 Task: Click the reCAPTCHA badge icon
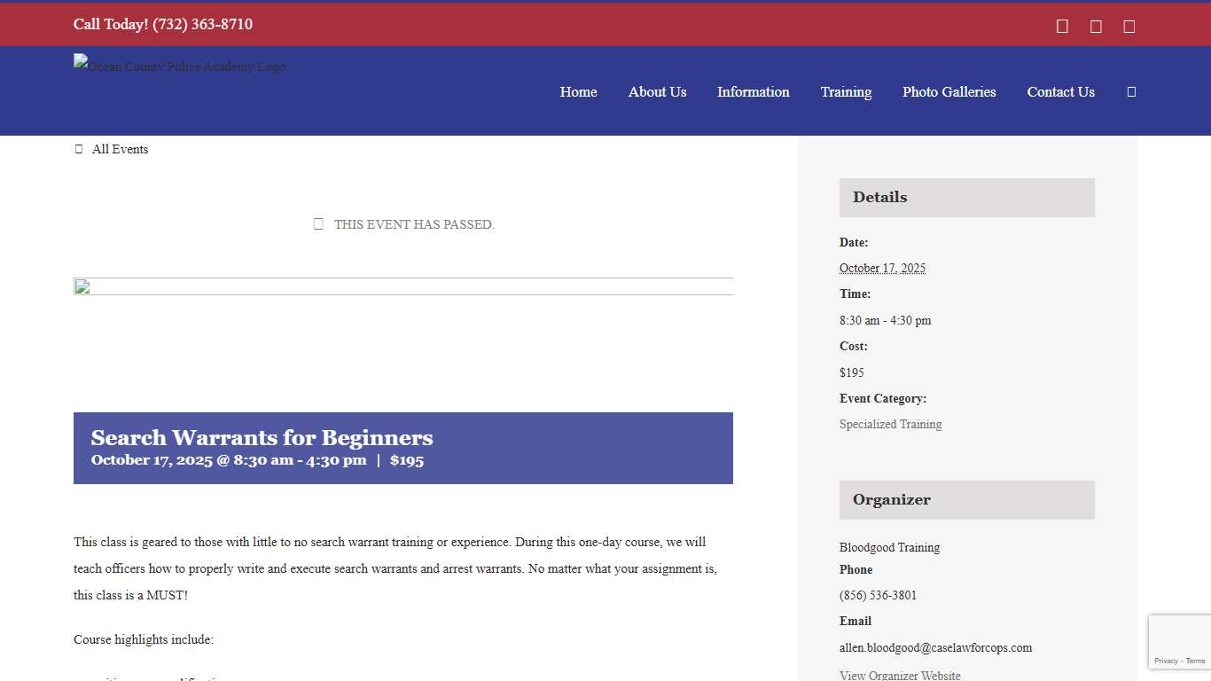click(1179, 634)
